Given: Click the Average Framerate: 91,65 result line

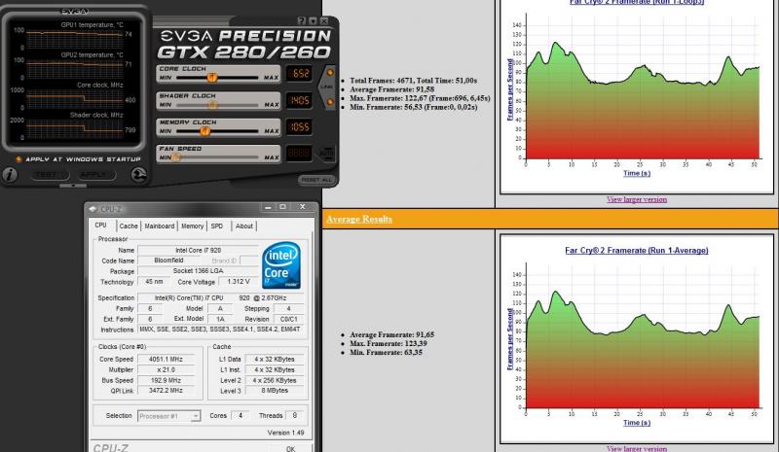Looking at the screenshot, I should click(x=392, y=335).
